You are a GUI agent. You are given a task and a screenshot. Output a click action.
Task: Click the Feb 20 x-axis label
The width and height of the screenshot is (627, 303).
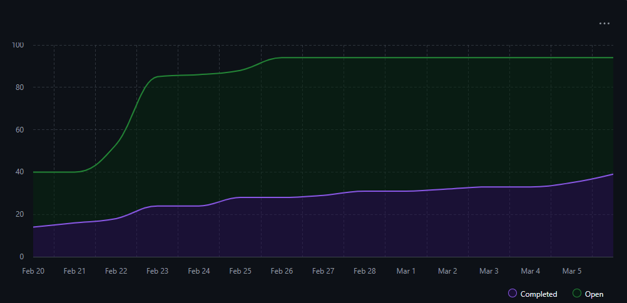tap(33, 271)
